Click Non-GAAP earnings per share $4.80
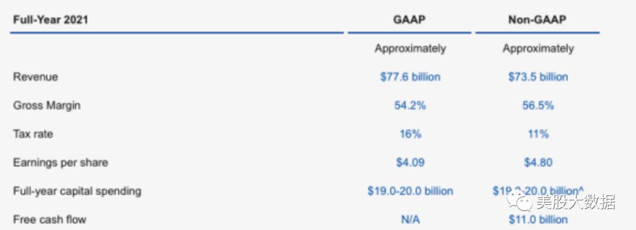This screenshot has height=230, width=636. click(538, 163)
